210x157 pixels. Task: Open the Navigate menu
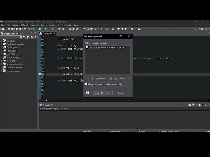(x=34, y=25)
